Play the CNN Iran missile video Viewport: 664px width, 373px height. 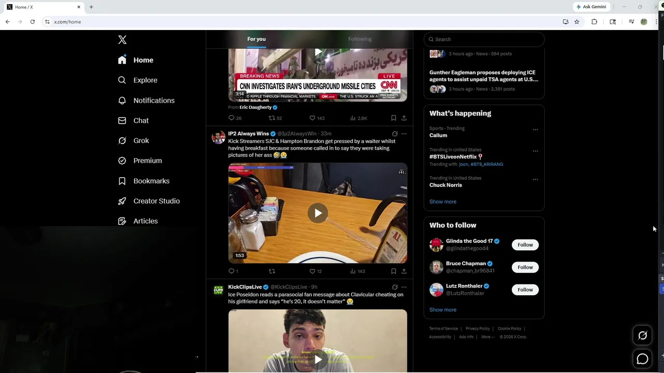pyautogui.click(x=317, y=52)
